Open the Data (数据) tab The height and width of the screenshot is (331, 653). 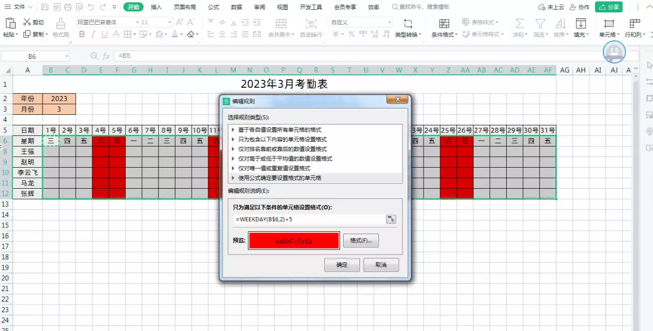(236, 7)
